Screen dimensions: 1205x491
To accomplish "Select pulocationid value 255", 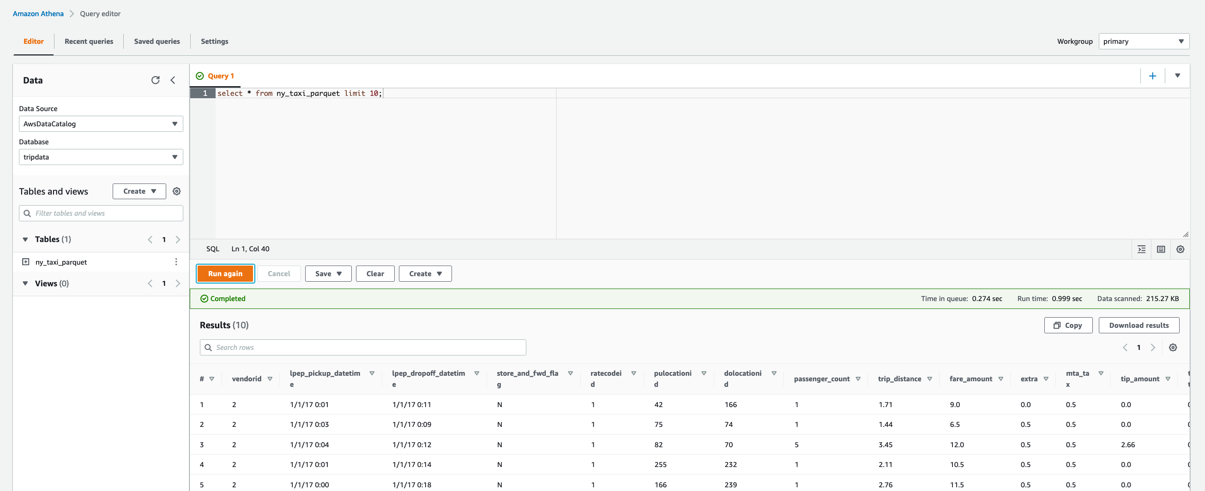I will (x=660, y=464).
